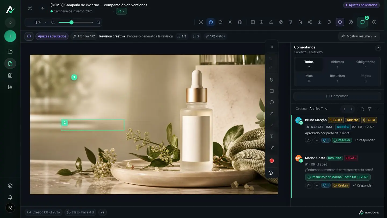Click the upload icon in toolbar
387x218 pixels.
(x=271, y=22)
